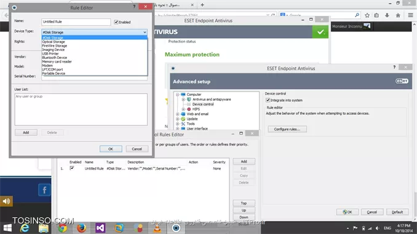This screenshot has height=234, width=417.
Task: Click green protection status checkmark icon
Action: tap(320, 32)
